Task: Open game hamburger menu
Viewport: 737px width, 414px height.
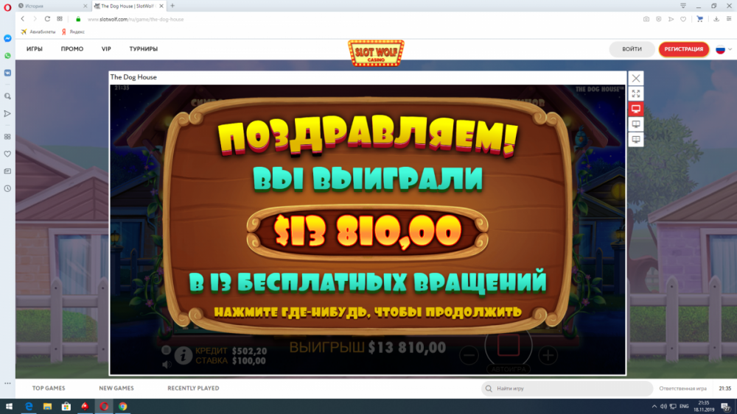Action: (166, 350)
